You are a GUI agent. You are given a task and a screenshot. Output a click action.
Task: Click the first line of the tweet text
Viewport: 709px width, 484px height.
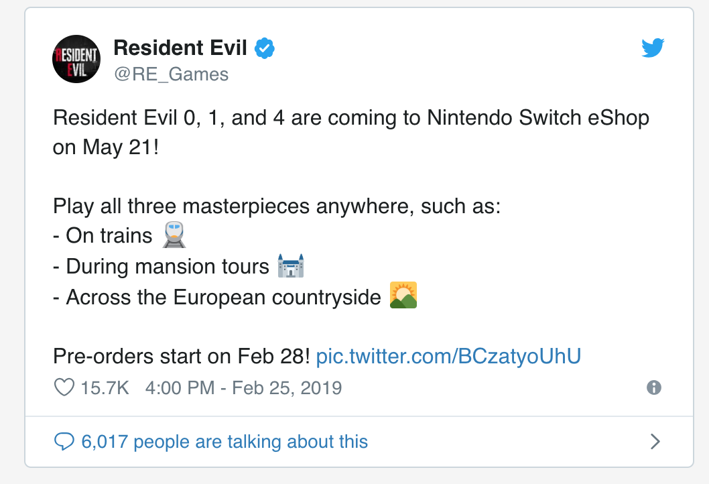point(350,118)
